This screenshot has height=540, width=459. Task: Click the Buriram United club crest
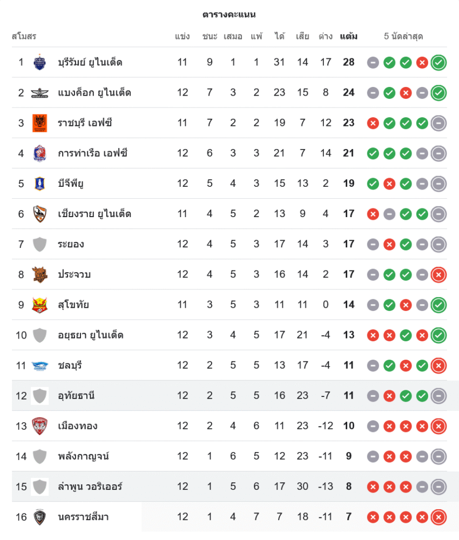tap(39, 62)
